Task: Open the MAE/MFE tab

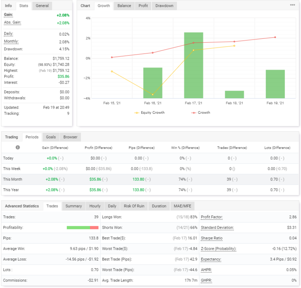Action: click(182, 206)
